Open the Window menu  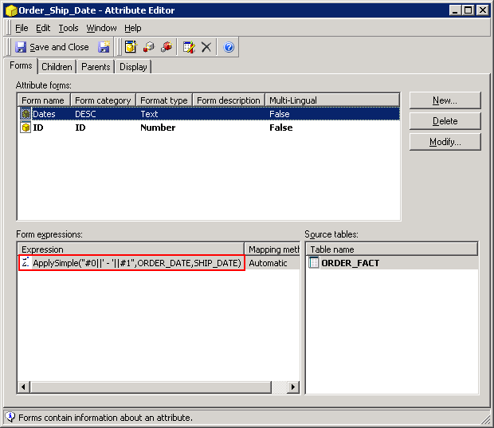pos(101,28)
